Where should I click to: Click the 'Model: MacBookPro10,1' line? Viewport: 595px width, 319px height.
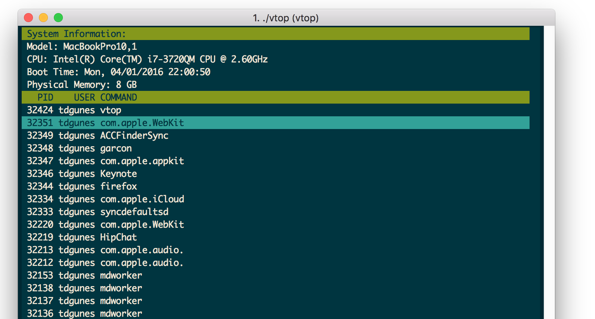coord(82,46)
